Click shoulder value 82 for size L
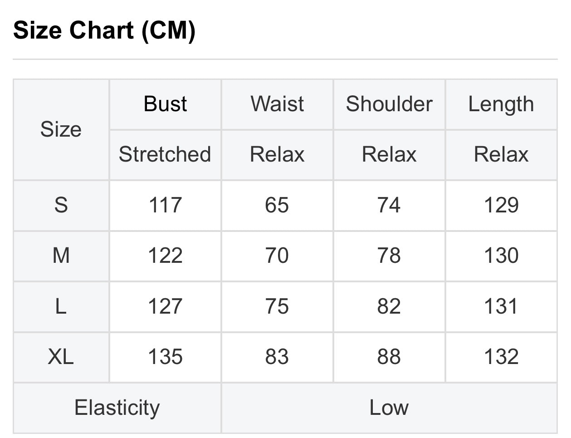This screenshot has width=571, height=438. tap(389, 306)
